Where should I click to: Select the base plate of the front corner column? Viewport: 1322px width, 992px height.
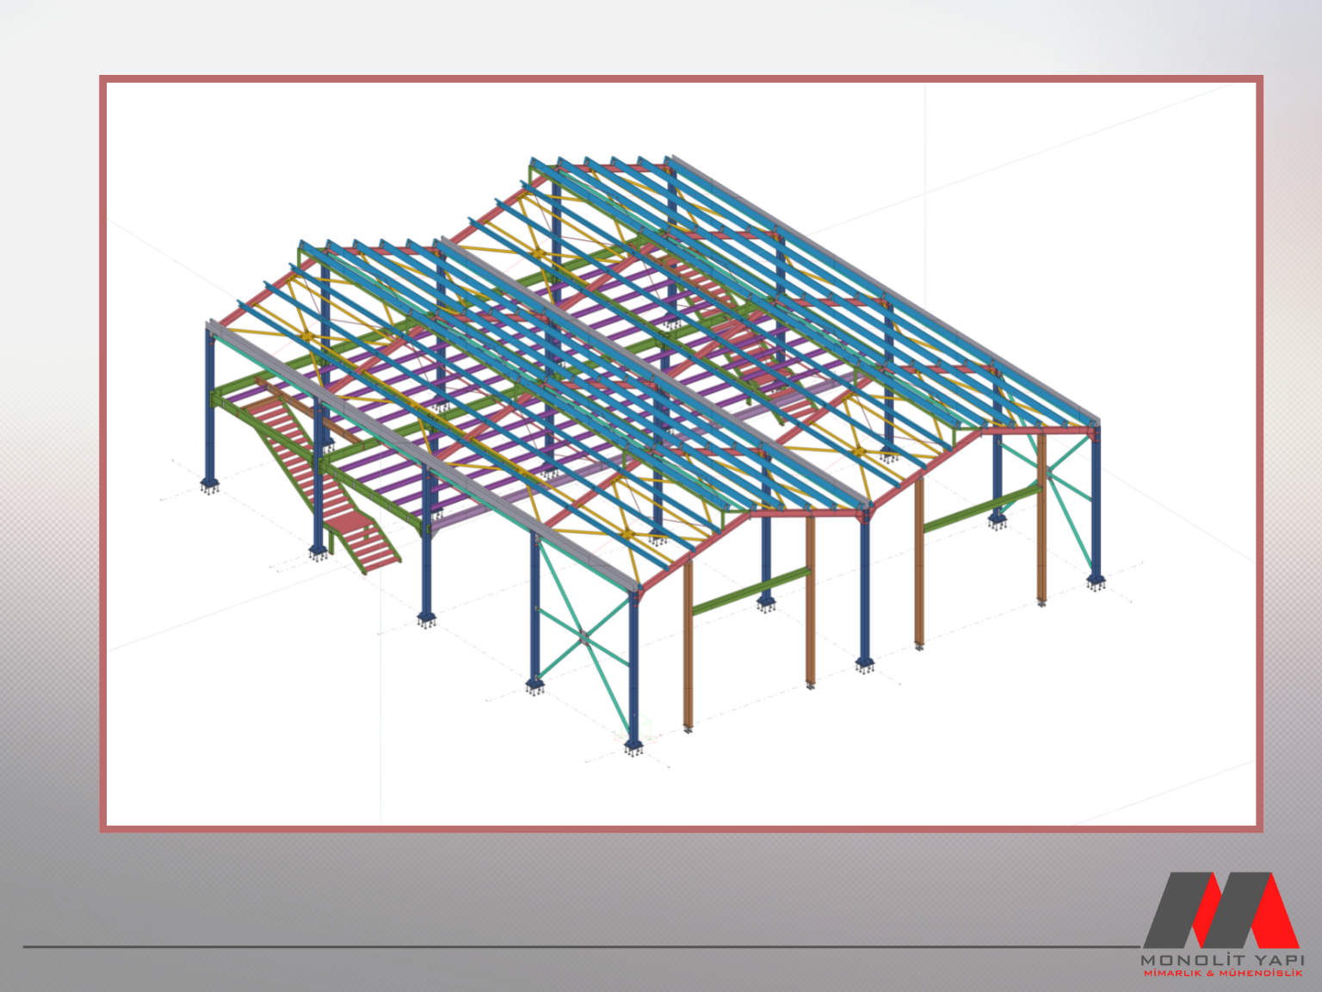click(x=634, y=747)
